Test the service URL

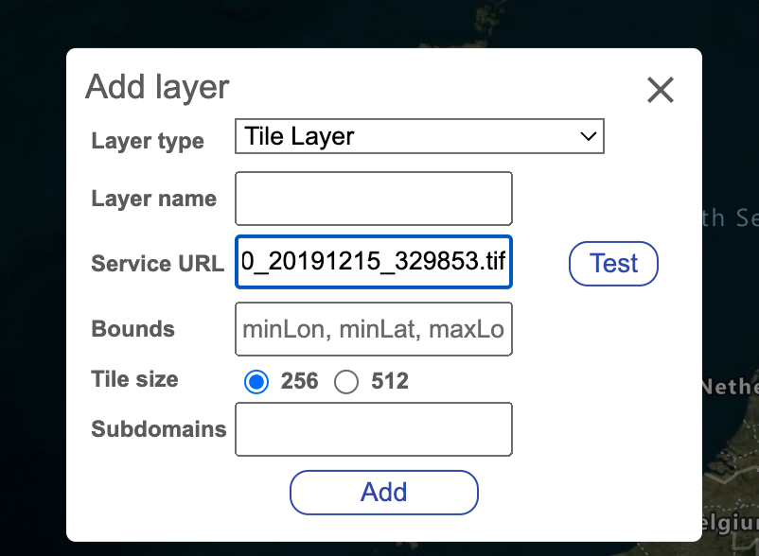point(613,264)
